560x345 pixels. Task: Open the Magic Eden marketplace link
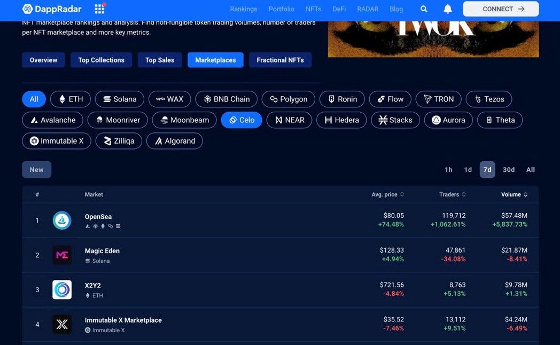[102, 251]
